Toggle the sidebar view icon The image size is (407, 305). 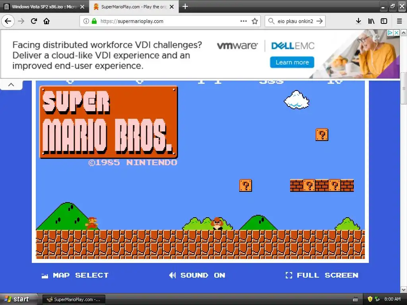click(x=384, y=21)
